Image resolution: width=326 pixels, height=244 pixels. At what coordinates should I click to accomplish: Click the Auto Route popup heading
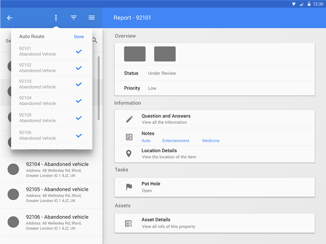pos(32,36)
